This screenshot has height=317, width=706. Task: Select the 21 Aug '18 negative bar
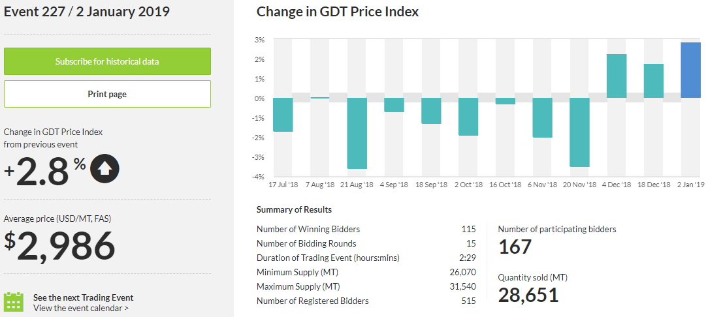[357, 133]
